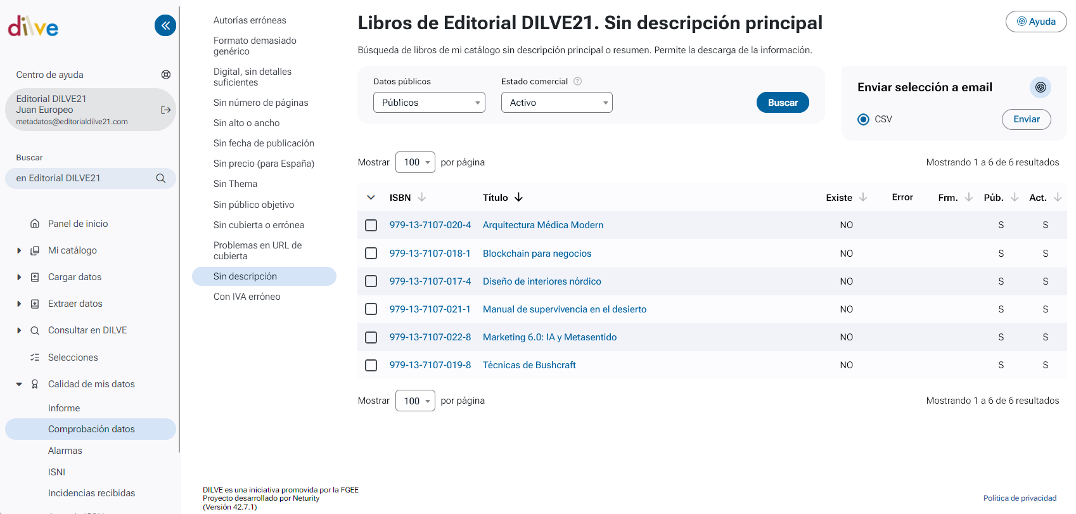Image resolution: width=1076 pixels, height=514 pixels.
Task: Open ISBN link 979-13-7107-021-1
Action: pos(430,309)
